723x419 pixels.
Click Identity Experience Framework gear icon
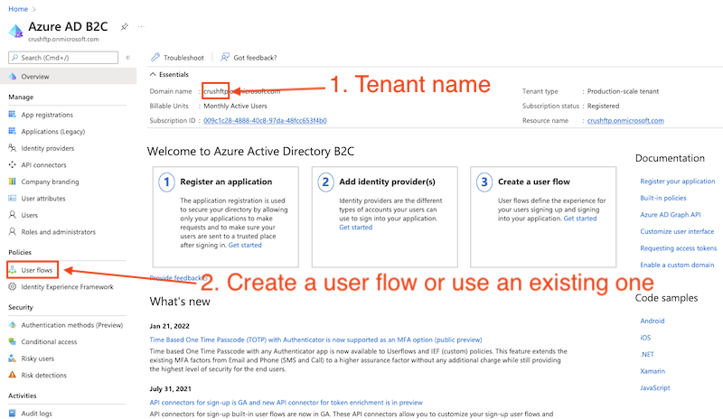pyautogui.click(x=13, y=286)
